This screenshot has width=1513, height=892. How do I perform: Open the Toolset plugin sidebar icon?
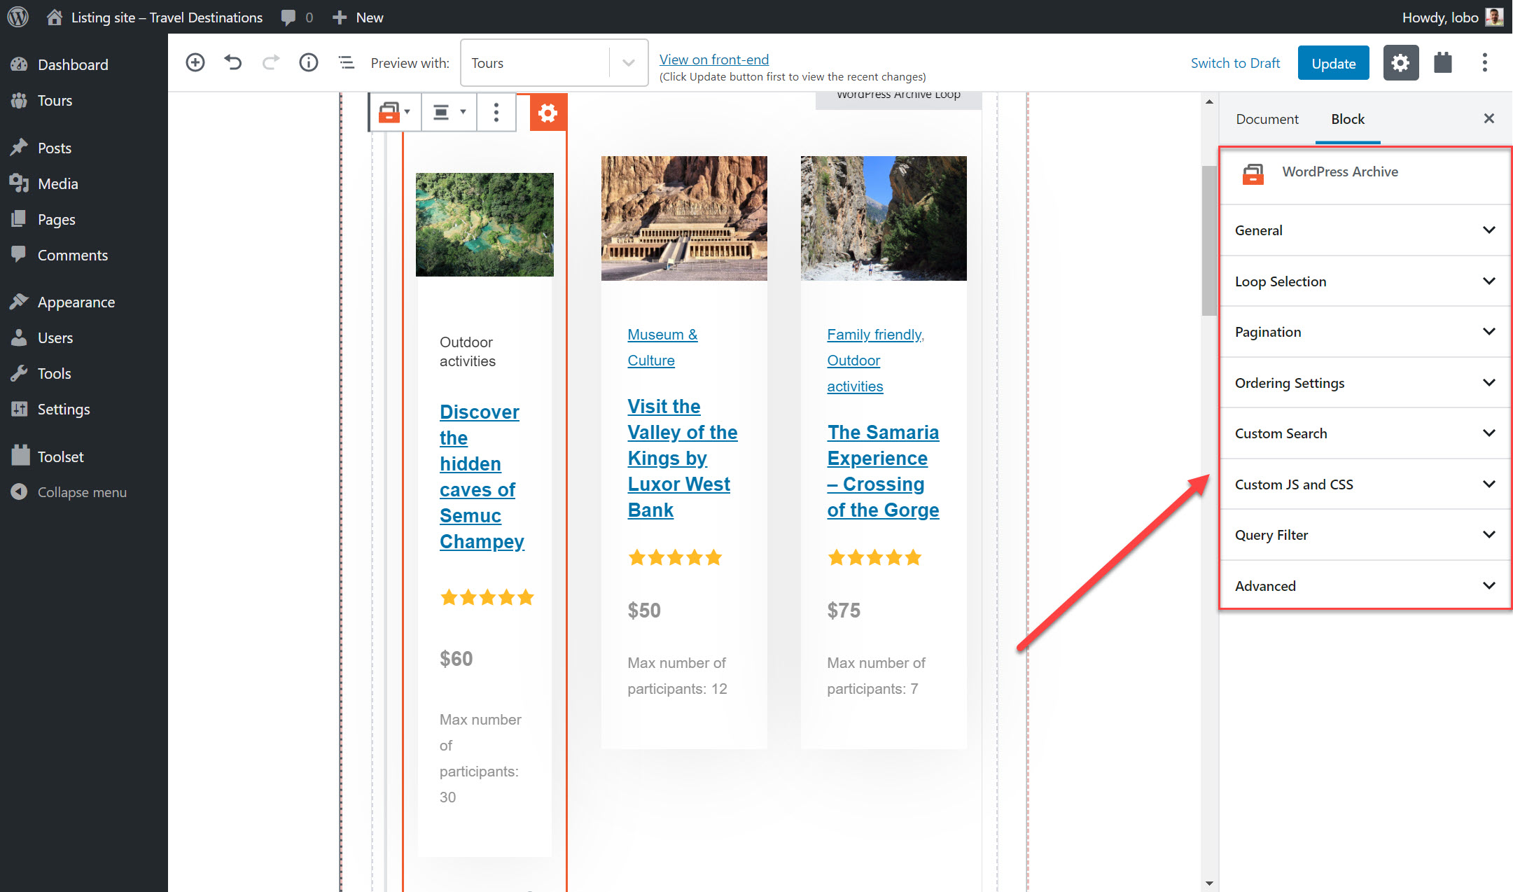click(1443, 63)
